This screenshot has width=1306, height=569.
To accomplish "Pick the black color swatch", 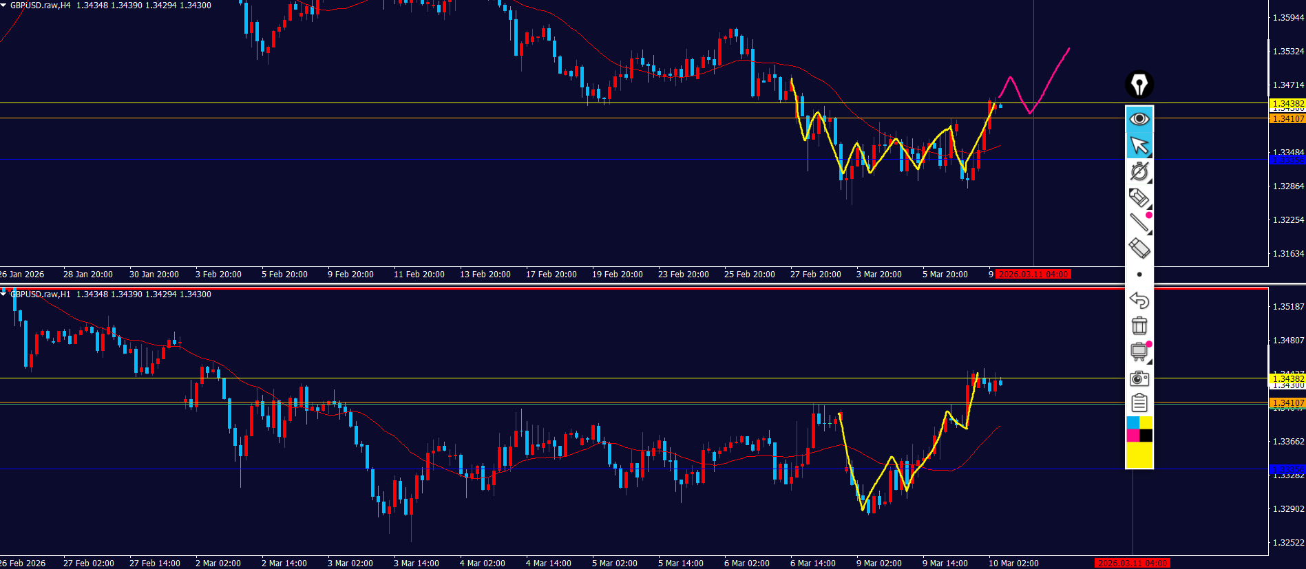I will click(x=1146, y=436).
